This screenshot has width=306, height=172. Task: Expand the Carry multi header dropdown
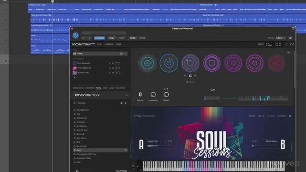126,54
